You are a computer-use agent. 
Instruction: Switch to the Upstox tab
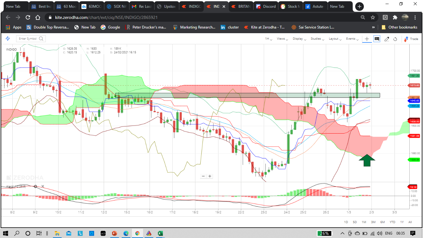pos(166,6)
